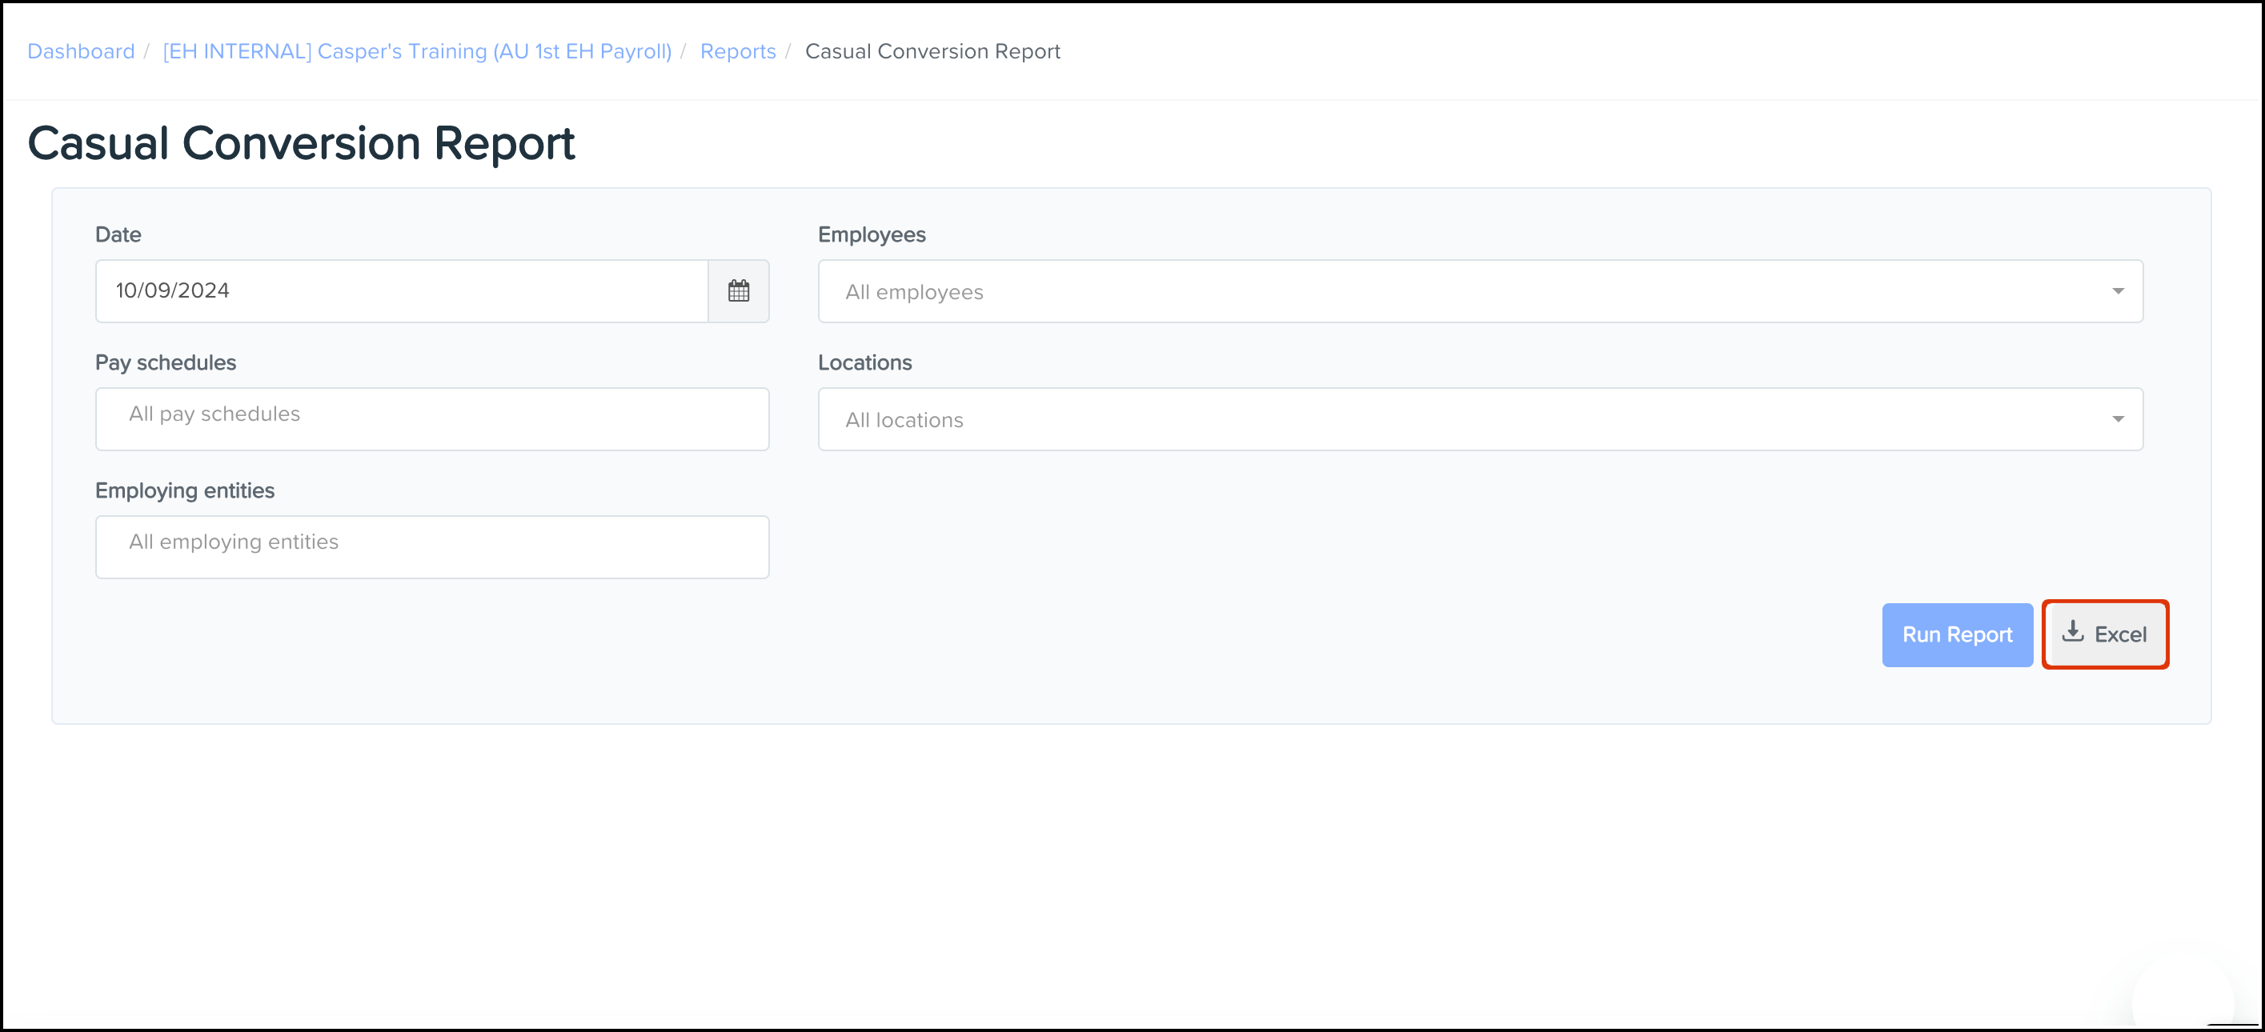The height and width of the screenshot is (1032, 2265).
Task: Open the calendar date picker icon
Action: pos(738,291)
